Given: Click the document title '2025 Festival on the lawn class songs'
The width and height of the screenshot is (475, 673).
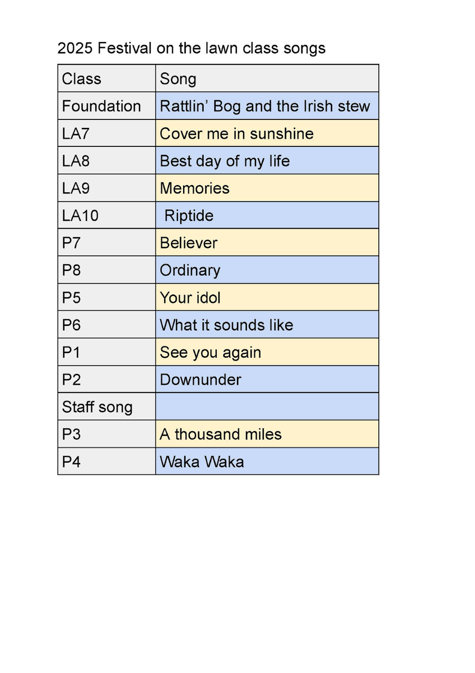Looking at the screenshot, I should [191, 48].
